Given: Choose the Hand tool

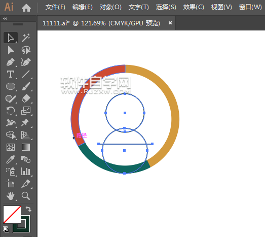Looking at the screenshot, I should pos(11,196).
